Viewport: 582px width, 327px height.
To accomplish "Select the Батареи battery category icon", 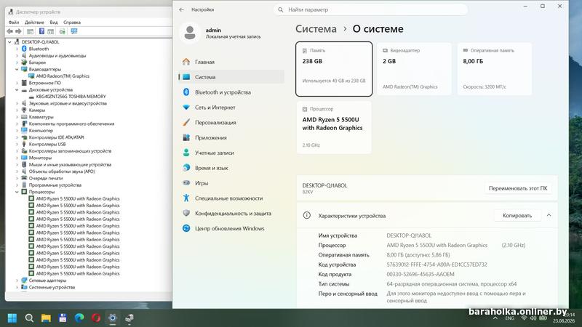I will tap(24, 62).
